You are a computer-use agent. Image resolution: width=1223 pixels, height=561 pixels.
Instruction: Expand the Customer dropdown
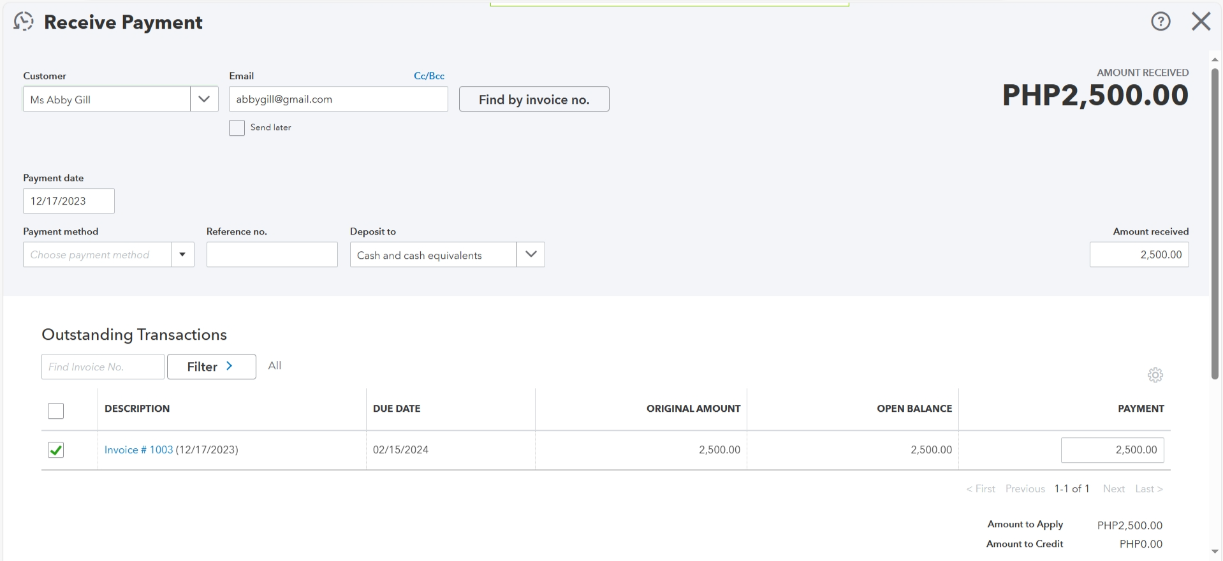click(204, 99)
